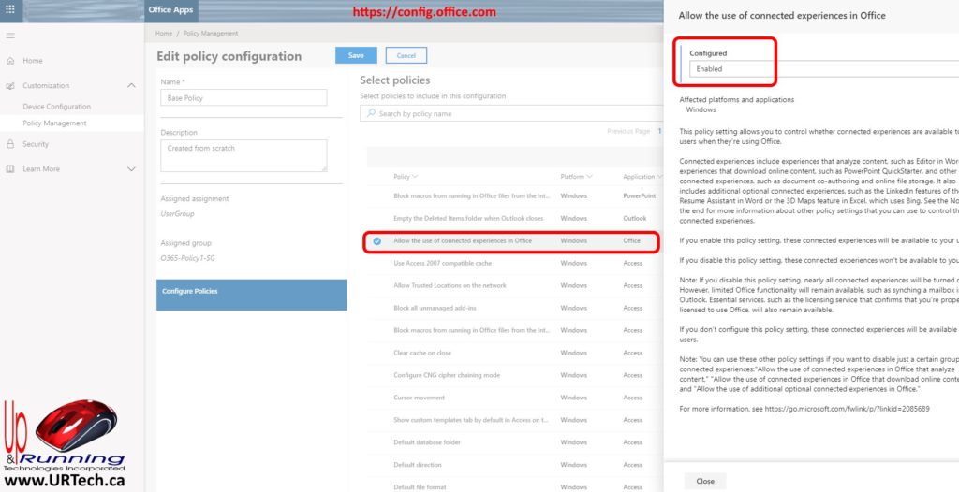Close the policy details panel
This screenshot has width=959, height=492.
(x=705, y=481)
